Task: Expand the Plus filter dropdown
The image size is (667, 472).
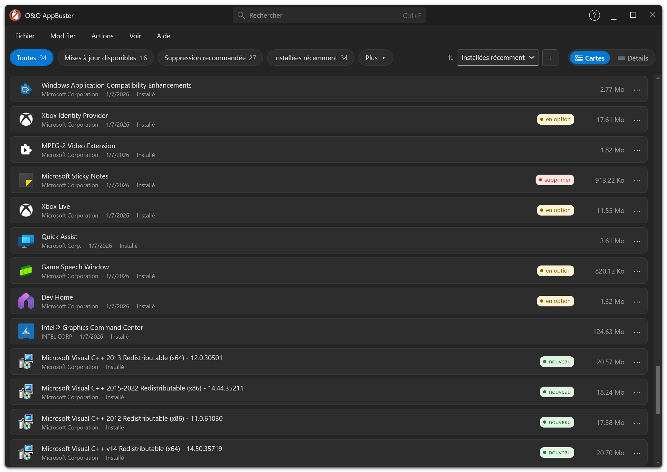Action: tap(376, 58)
